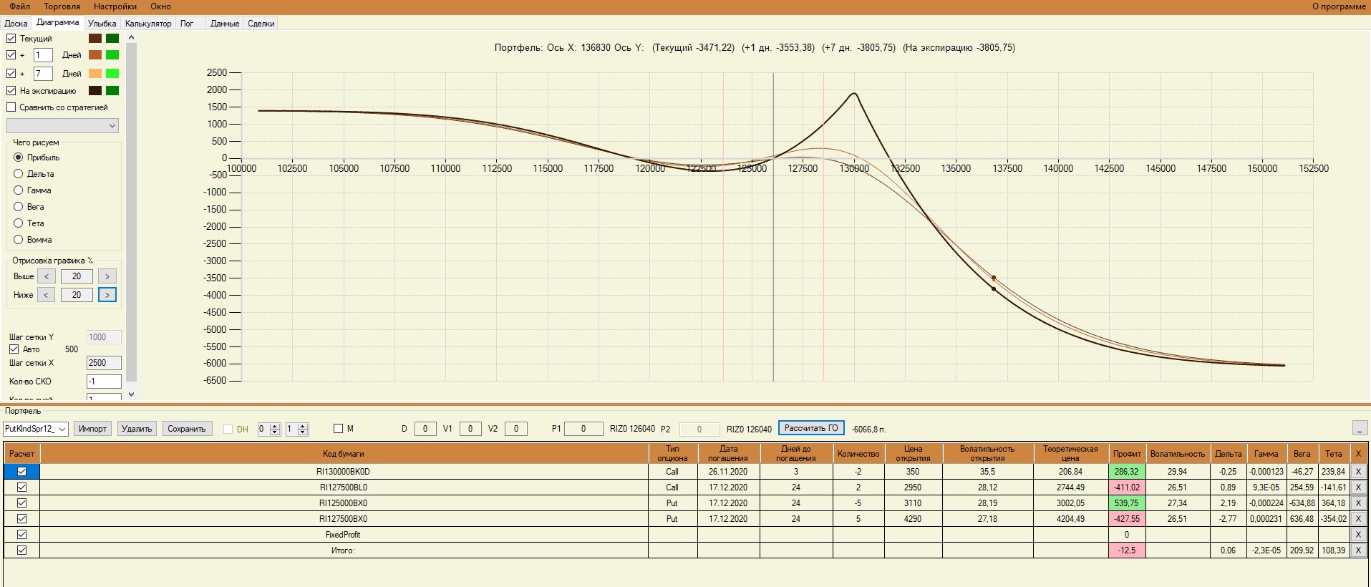Image resolution: width=1371 pixels, height=587 pixels.
Task: Click the X button for the RI125000BX0 row
Action: pos(1358,503)
